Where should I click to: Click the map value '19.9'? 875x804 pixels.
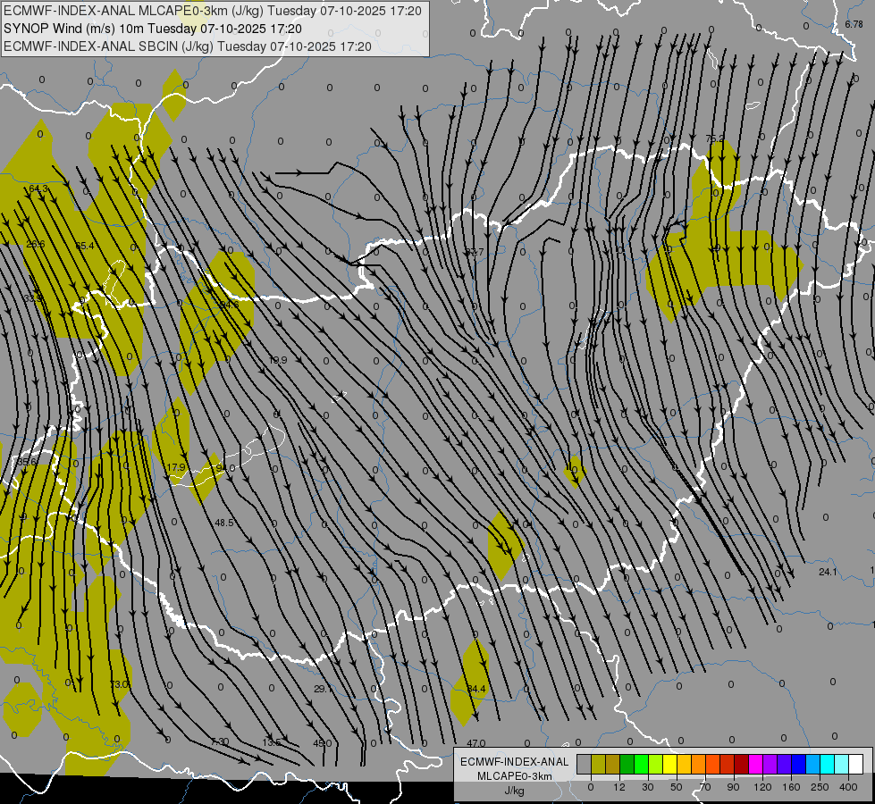click(278, 360)
